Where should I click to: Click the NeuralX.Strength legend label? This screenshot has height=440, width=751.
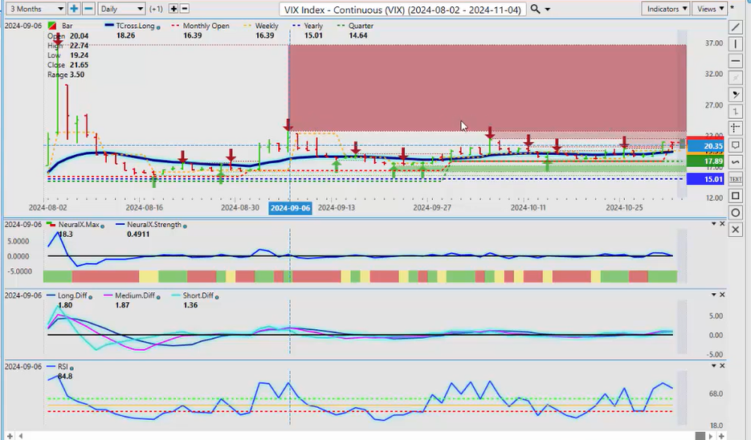(154, 225)
